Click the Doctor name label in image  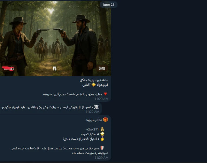coord(102,68)
